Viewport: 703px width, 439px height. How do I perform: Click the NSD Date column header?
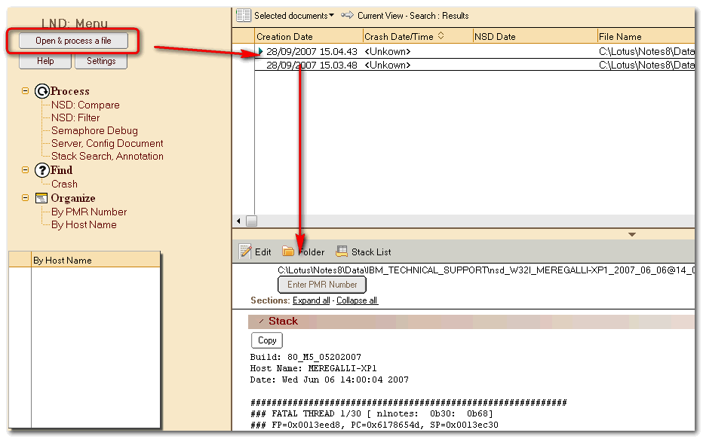tap(536, 37)
